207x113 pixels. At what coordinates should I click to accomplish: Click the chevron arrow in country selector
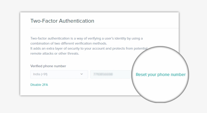[x=82, y=74]
